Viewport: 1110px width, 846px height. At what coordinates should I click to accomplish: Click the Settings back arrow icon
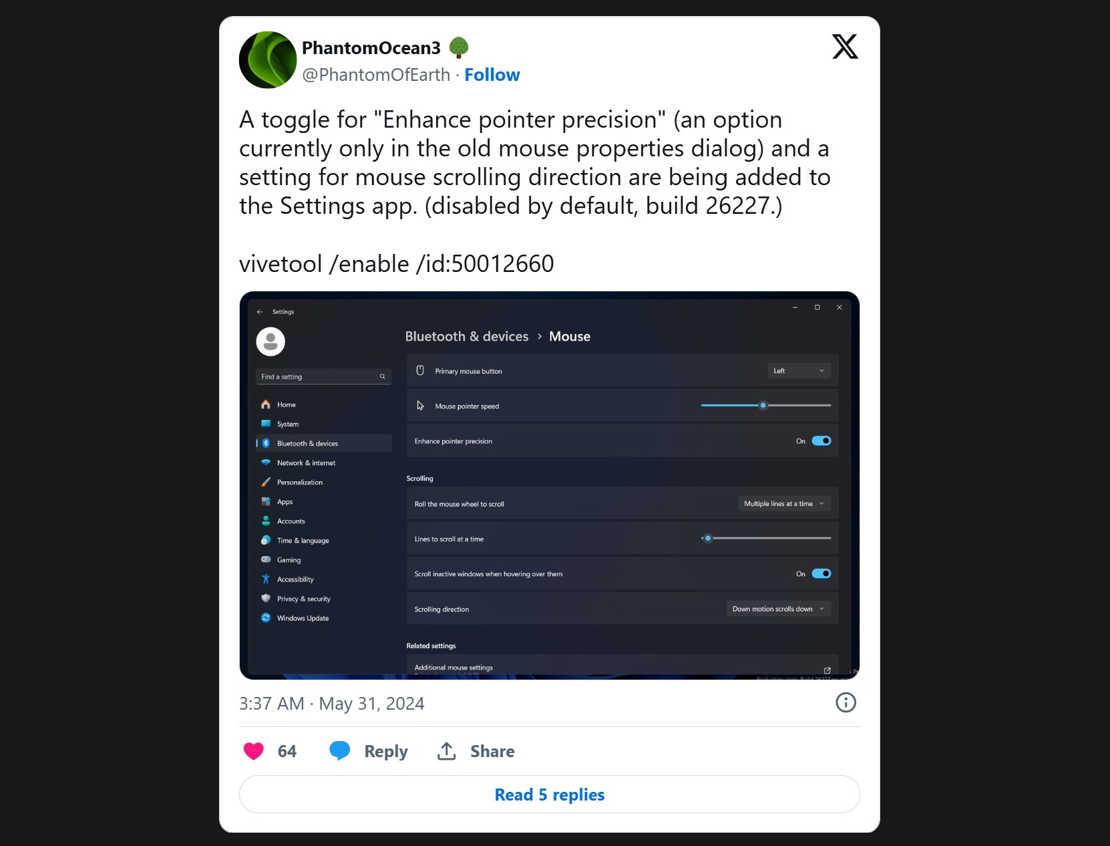260,312
